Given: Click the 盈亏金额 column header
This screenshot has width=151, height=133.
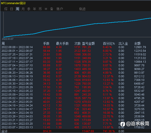Looking at the screenshot, I should 89,43.
